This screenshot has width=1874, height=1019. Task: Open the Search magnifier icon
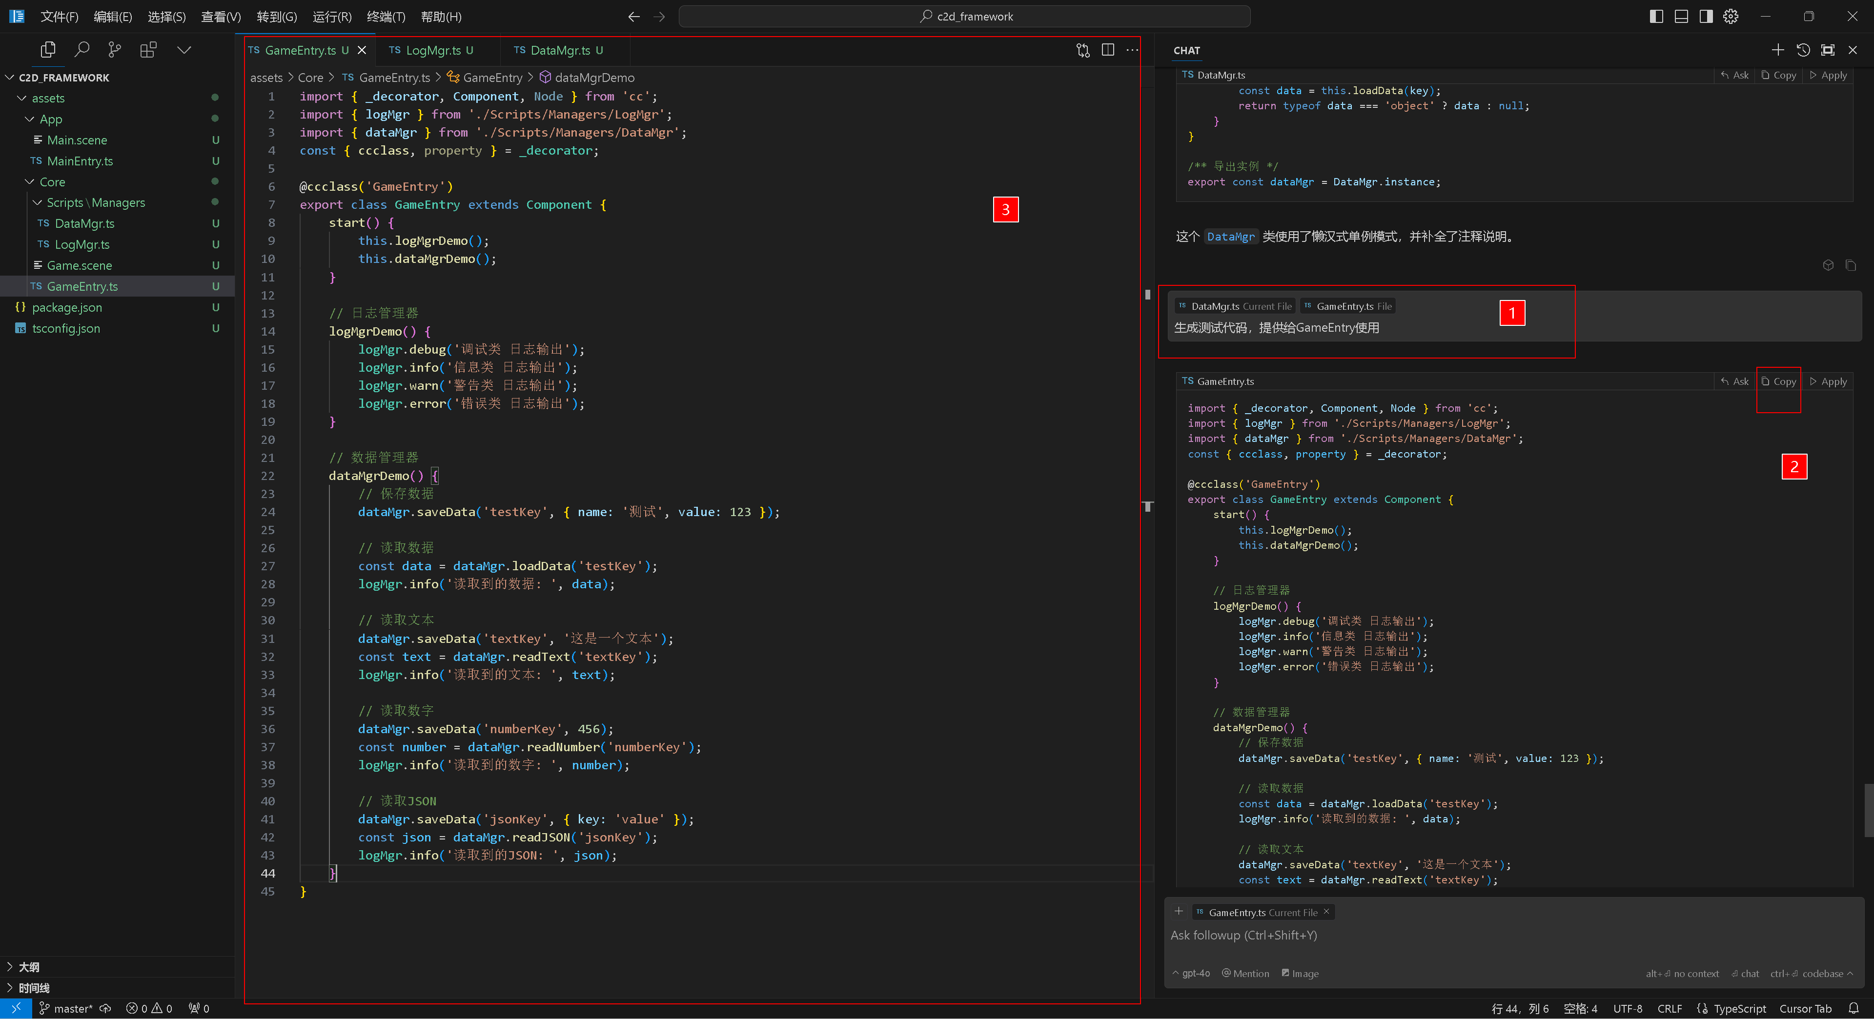click(82, 49)
